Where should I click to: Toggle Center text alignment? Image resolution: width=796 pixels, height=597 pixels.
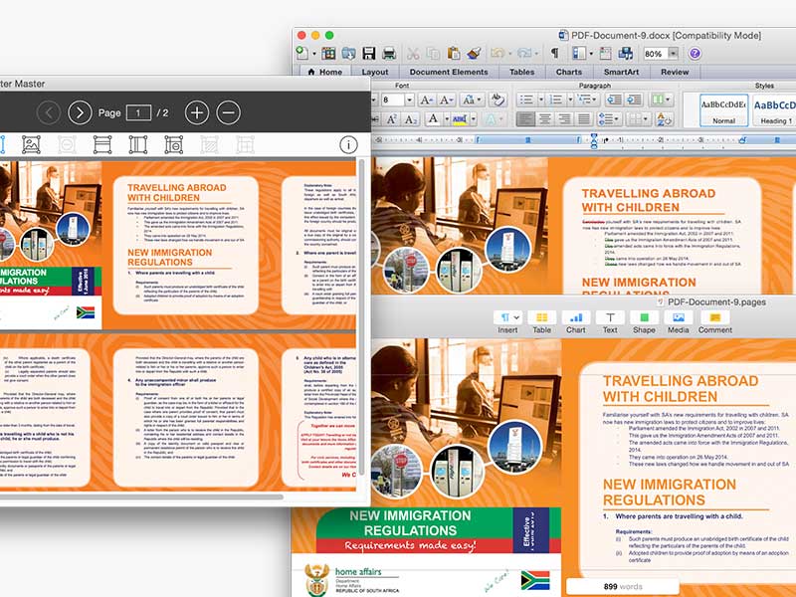click(x=544, y=119)
